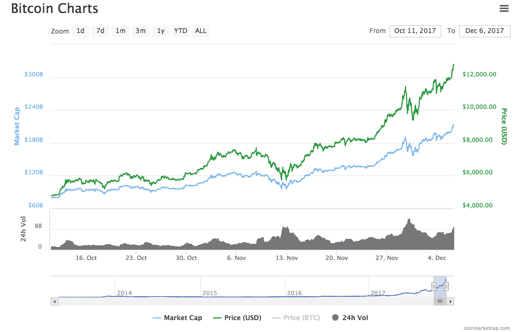515x332 pixels.
Task: Click the '23. Oct' axis label
Action: tap(136, 258)
